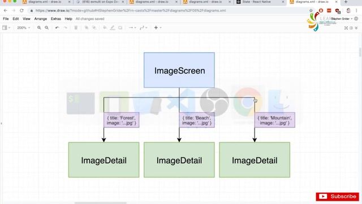The image size is (362, 204).
Task: Click the browser forward arrow
Action: 14,11
